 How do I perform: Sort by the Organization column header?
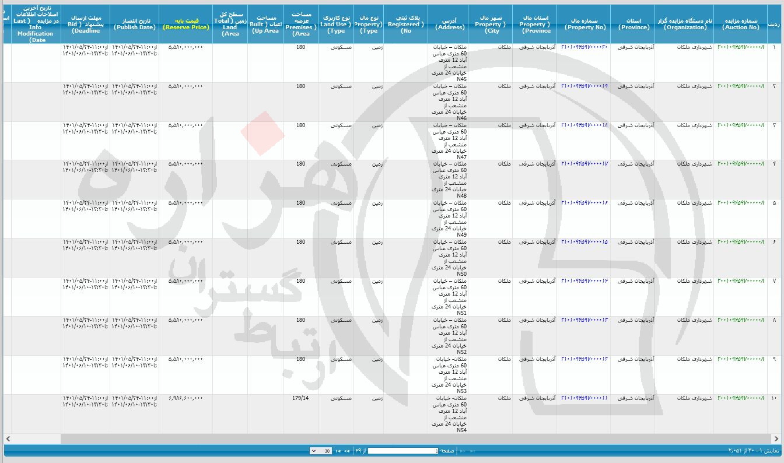click(x=684, y=24)
